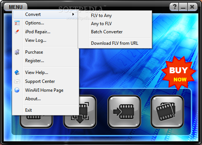Click the help question mark button
Image resolution: width=202 pixels, height=145 pixels.
[x=174, y=7]
